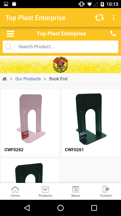
Task: Select Book End breadcrumb text
Action: click(58, 79)
